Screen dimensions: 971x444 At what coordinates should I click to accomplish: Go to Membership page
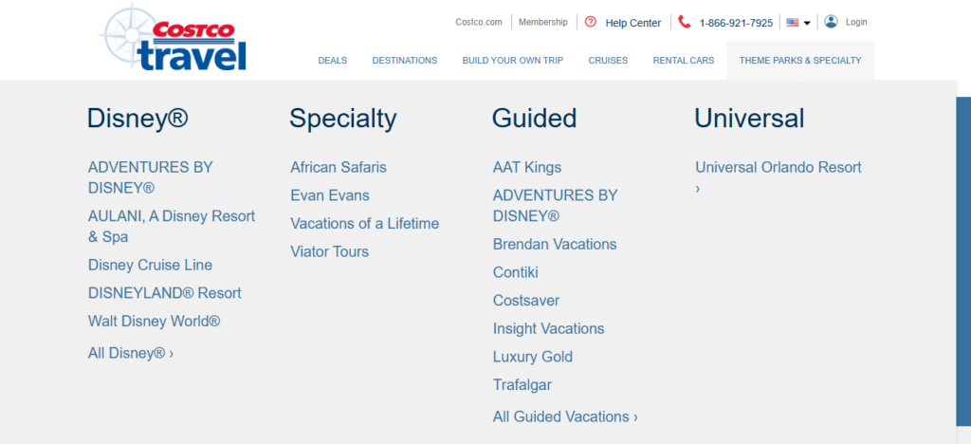tap(543, 22)
